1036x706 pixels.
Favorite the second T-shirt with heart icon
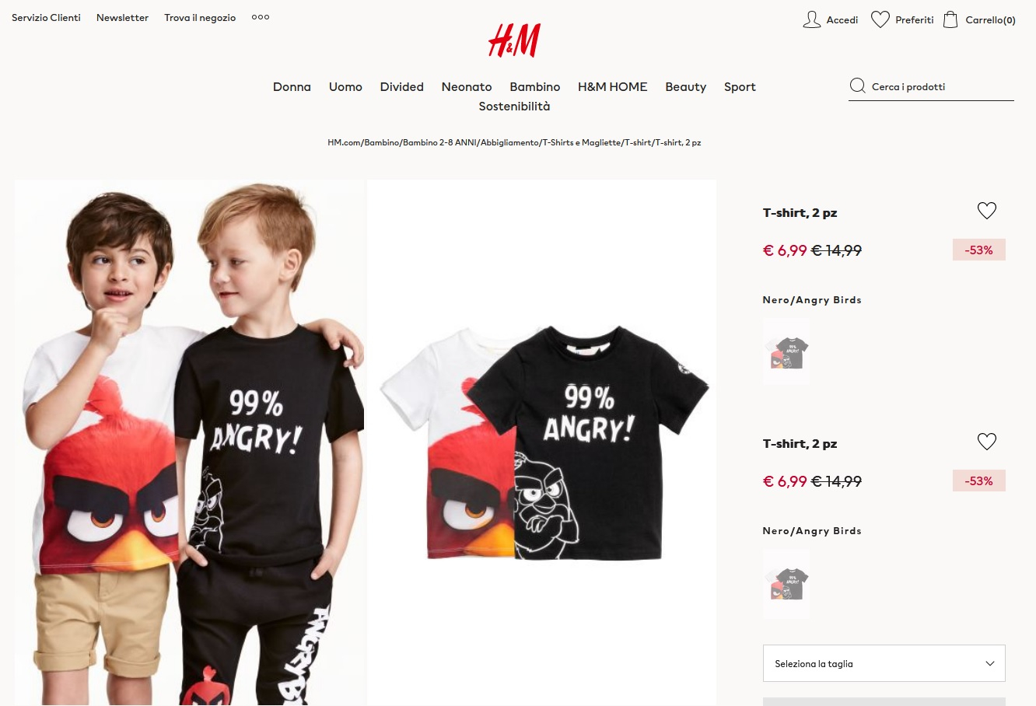986,442
